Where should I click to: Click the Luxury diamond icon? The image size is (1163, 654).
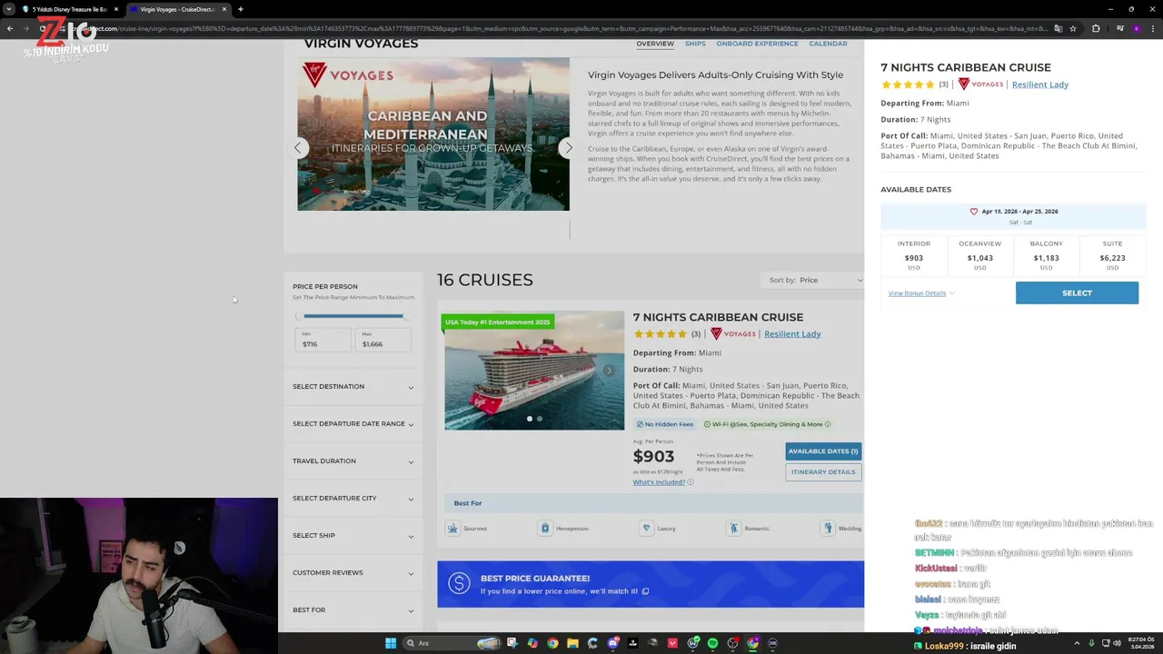[x=646, y=528]
